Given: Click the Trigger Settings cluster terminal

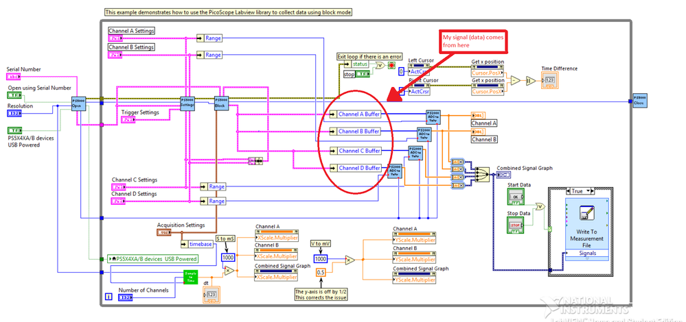Looking at the screenshot, I should [128, 120].
